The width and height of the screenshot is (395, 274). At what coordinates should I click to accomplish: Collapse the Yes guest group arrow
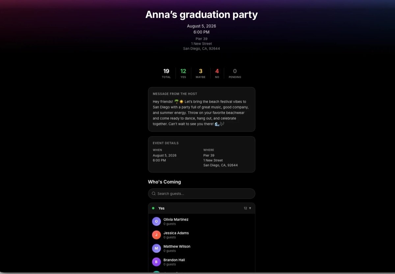pyautogui.click(x=250, y=208)
